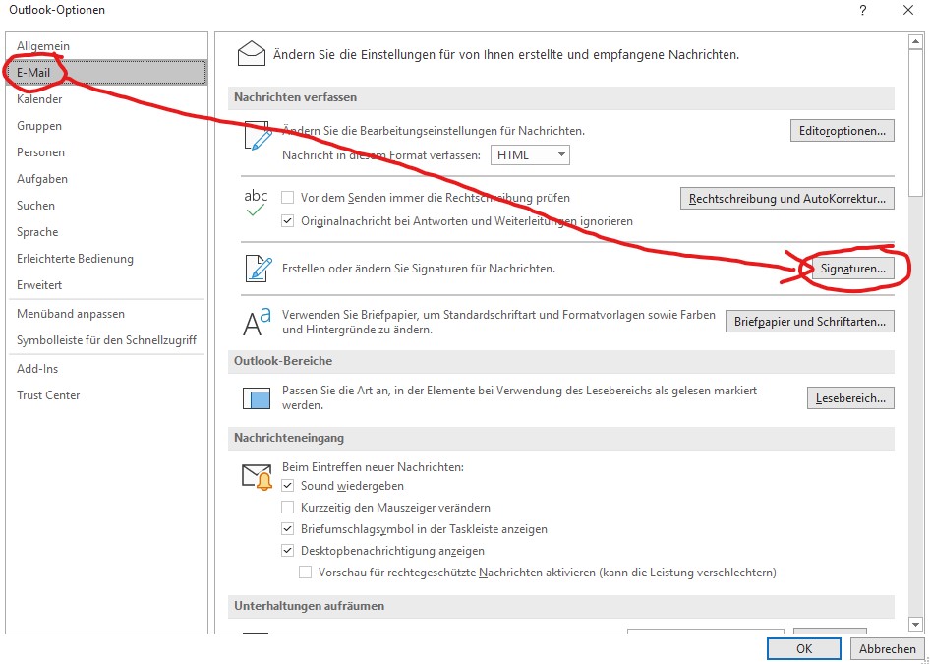Screen dimensions: 930x664
Task: Click the abc spell-check icon
Action: point(254,201)
